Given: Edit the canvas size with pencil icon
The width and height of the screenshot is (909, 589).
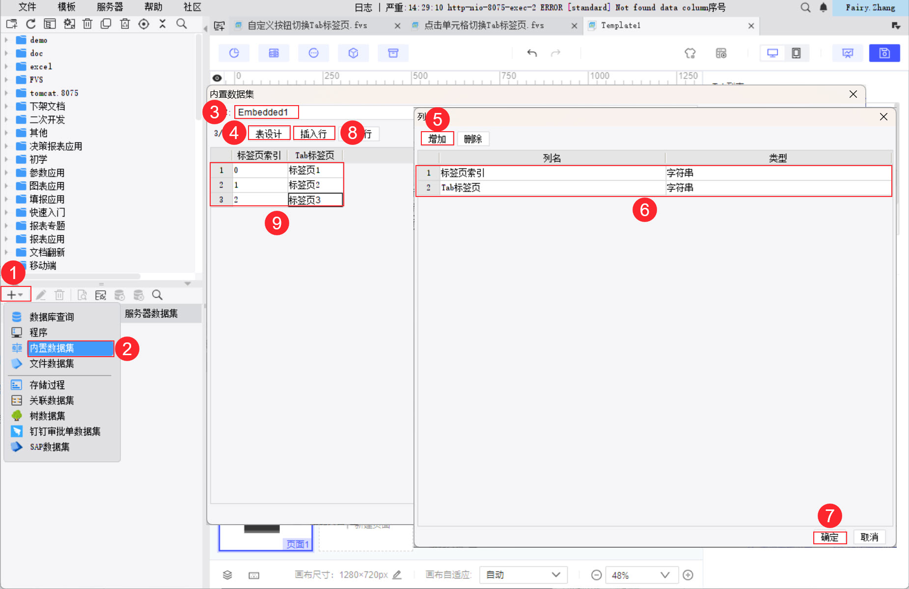Looking at the screenshot, I should (x=397, y=575).
